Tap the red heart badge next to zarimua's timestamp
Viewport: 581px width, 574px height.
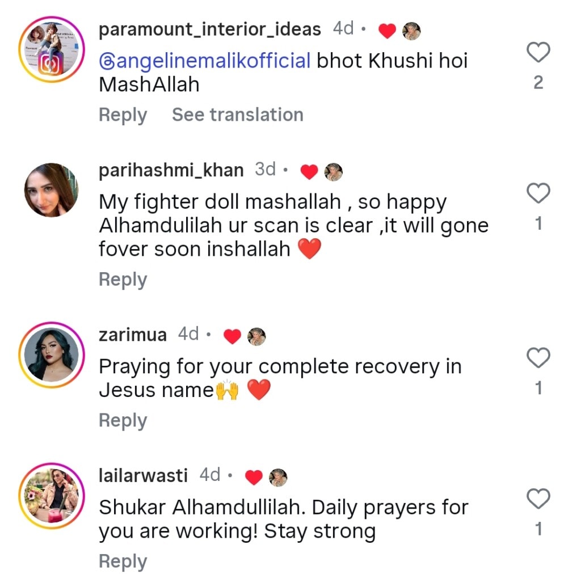click(233, 336)
